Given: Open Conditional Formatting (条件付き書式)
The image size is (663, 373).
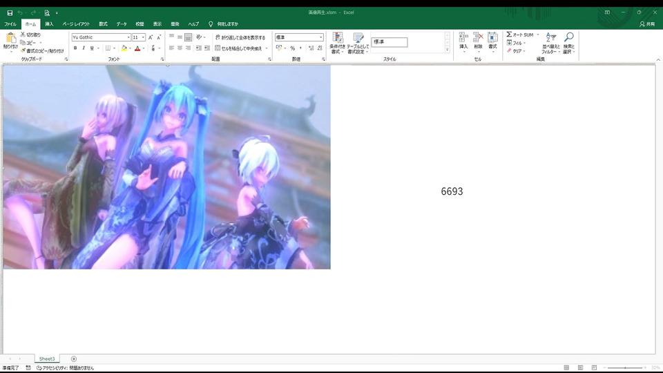Looking at the screenshot, I should pos(338,43).
